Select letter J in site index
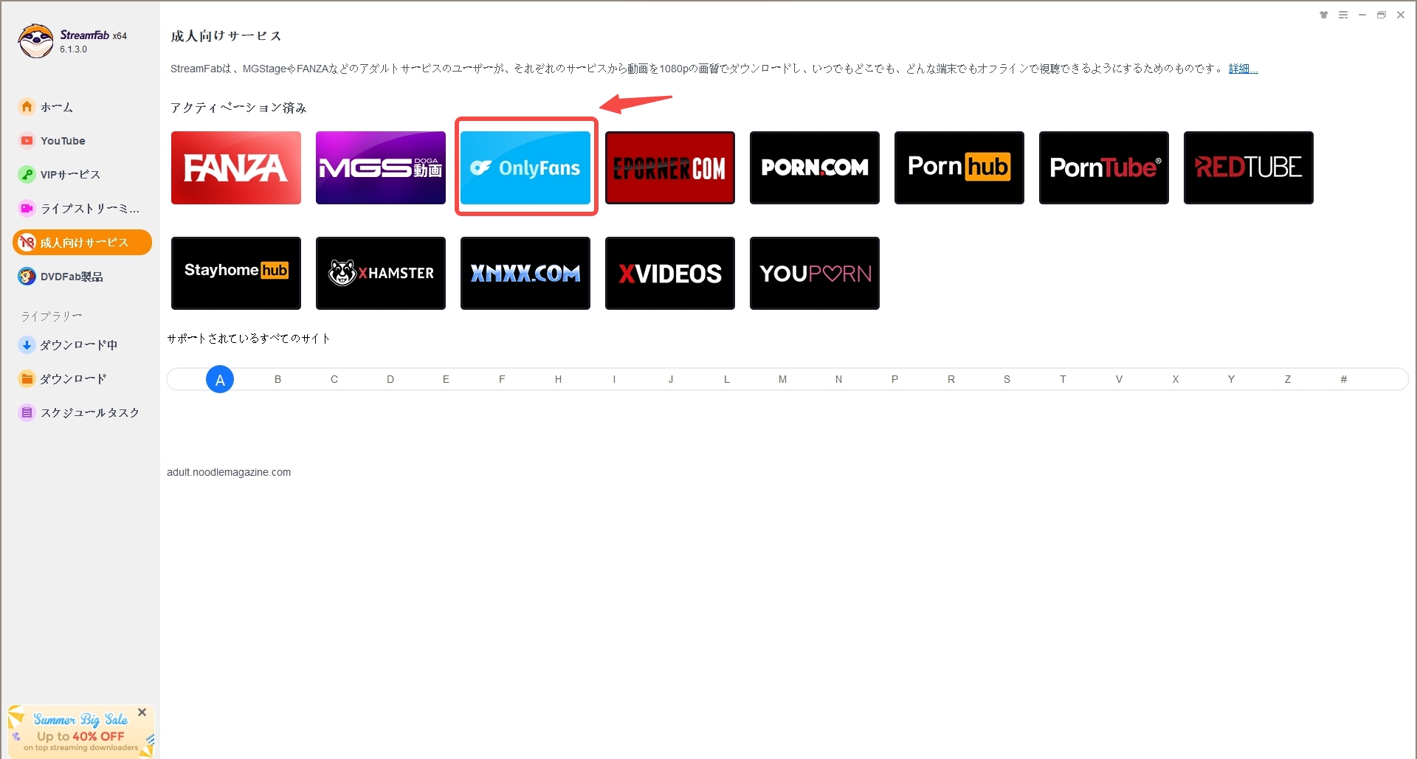The image size is (1417, 759). pyautogui.click(x=671, y=379)
